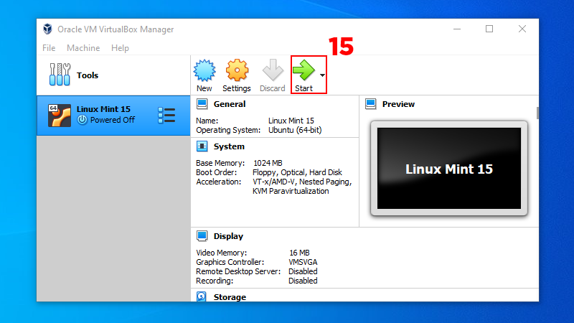The image size is (574, 323).
Task: Click the Powered Off status icon
Action: click(x=82, y=120)
